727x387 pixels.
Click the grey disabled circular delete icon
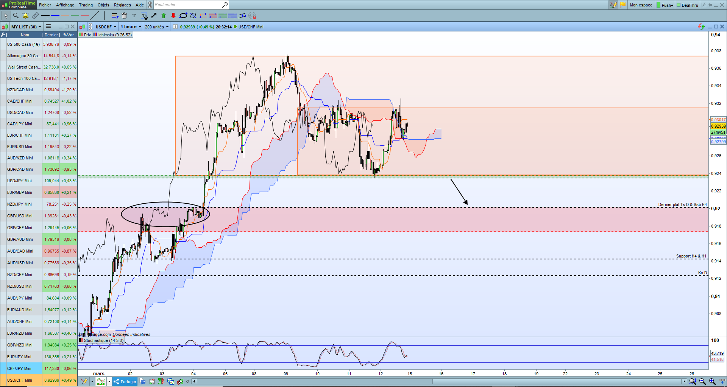[x=252, y=16]
